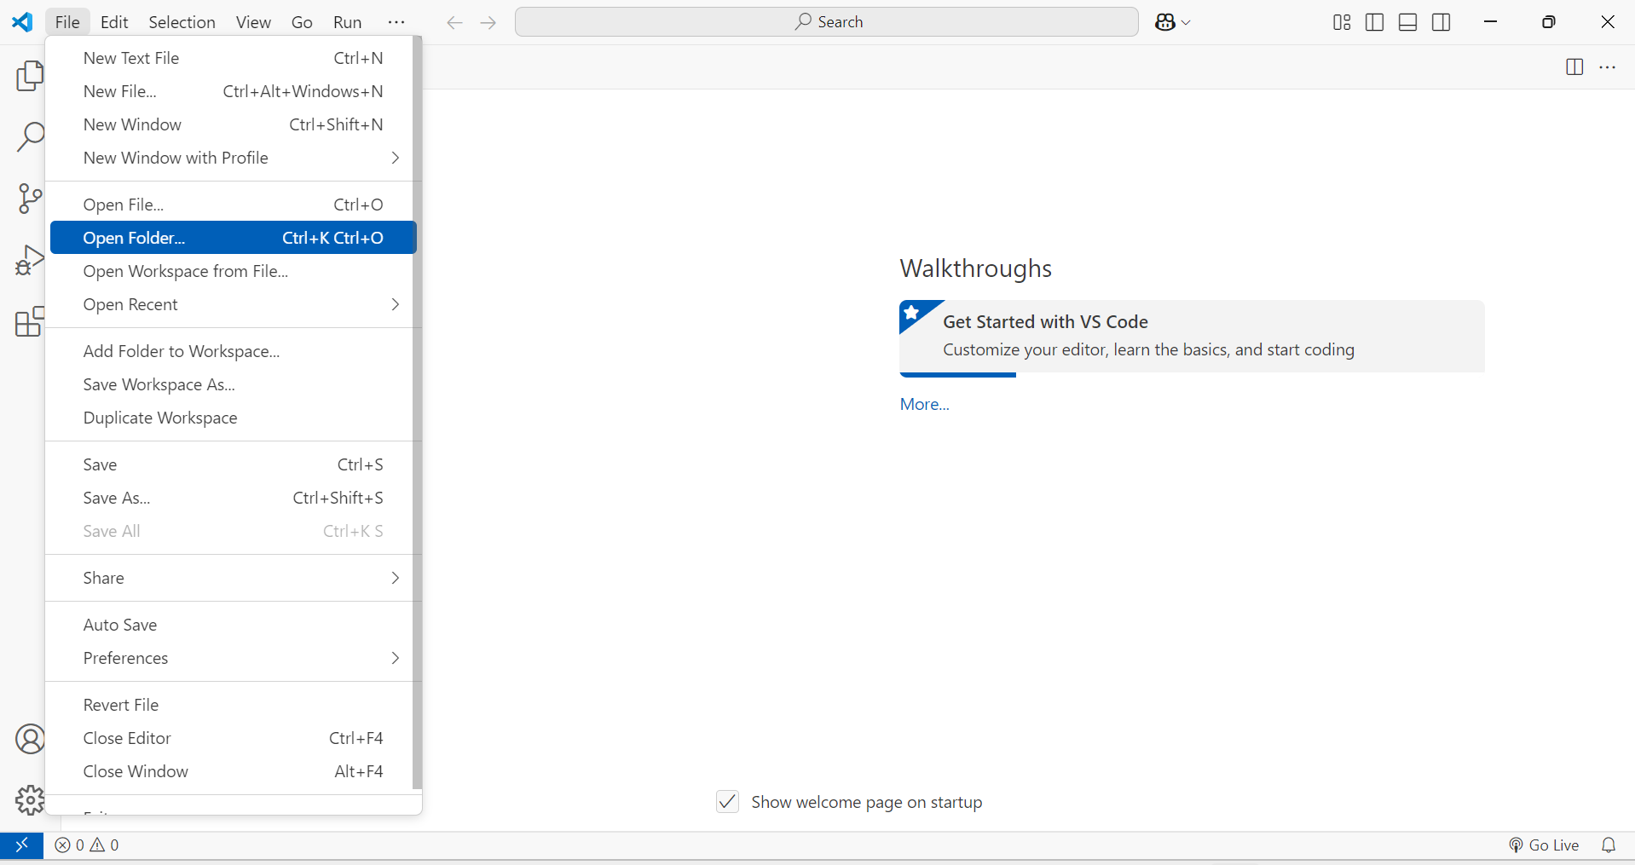This screenshot has height=865, width=1635.
Task: Open the Go menu
Action: pyautogui.click(x=302, y=22)
